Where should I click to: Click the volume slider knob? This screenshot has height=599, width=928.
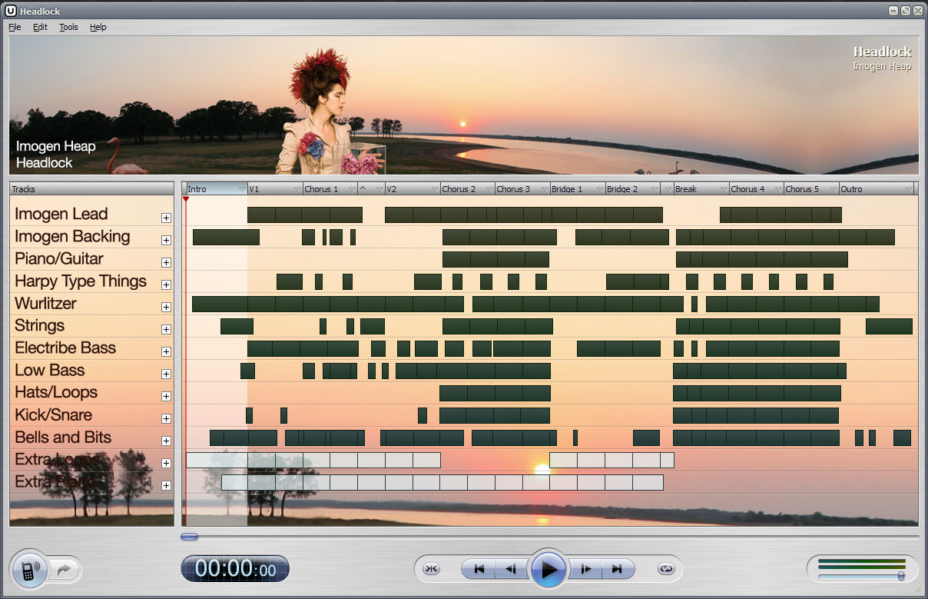(x=900, y=576)
